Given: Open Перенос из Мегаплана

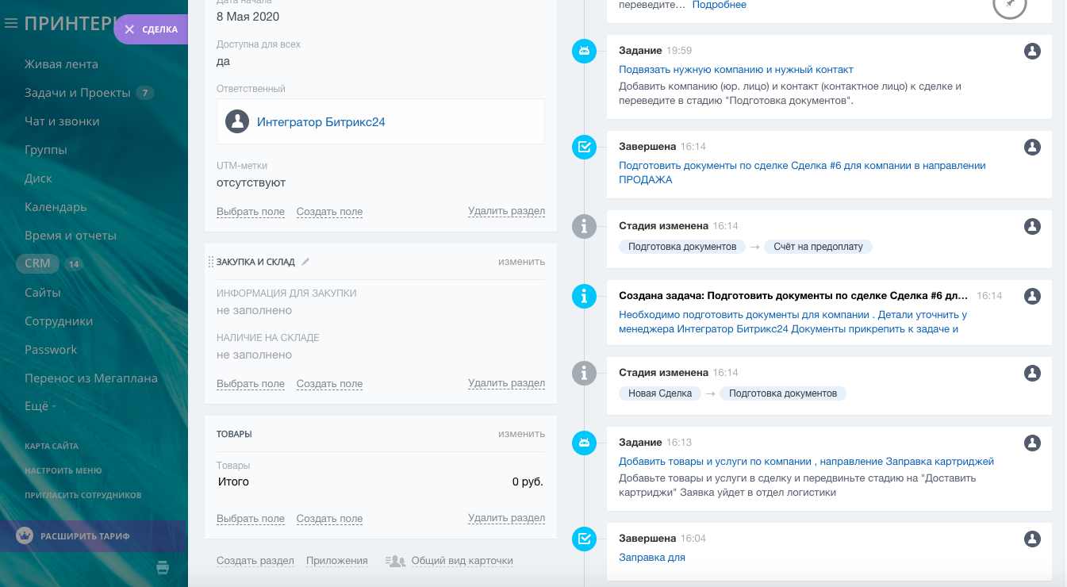Looking at the screenshot, I should 91,378.
